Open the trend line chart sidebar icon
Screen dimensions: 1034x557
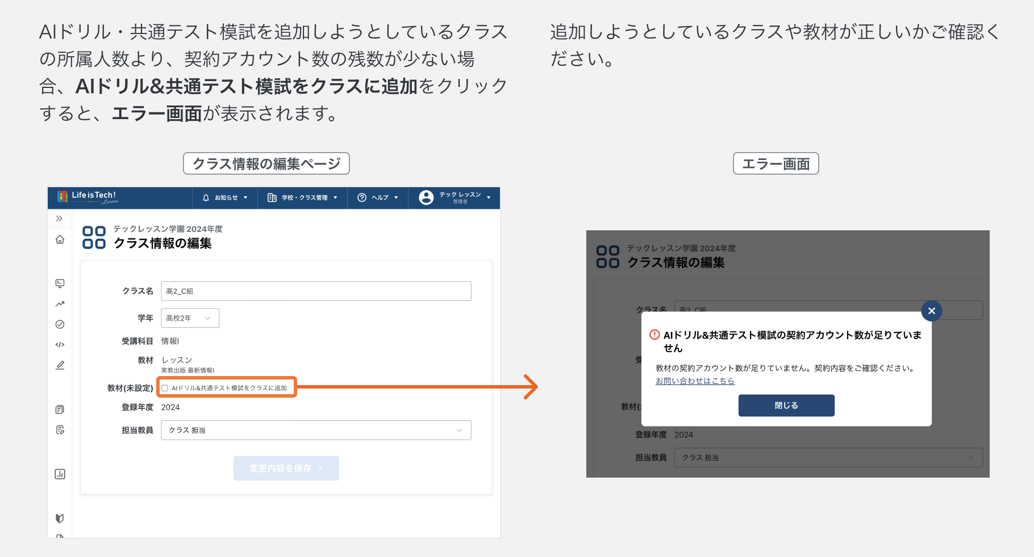[x=60, y=304]
